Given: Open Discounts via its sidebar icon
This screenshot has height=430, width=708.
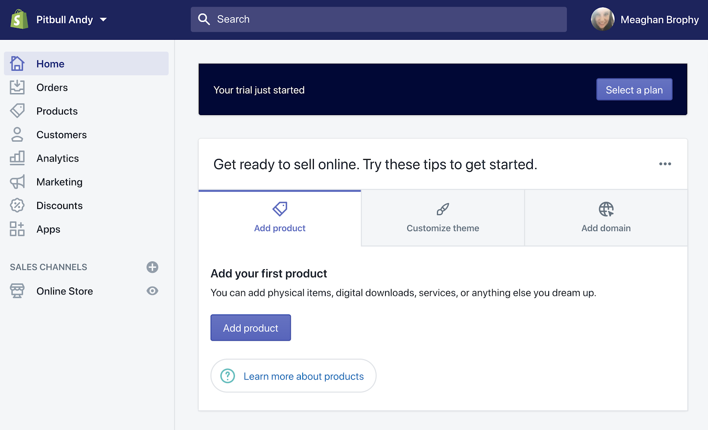Looking at the screenshot, I should (x=17, y=205).
